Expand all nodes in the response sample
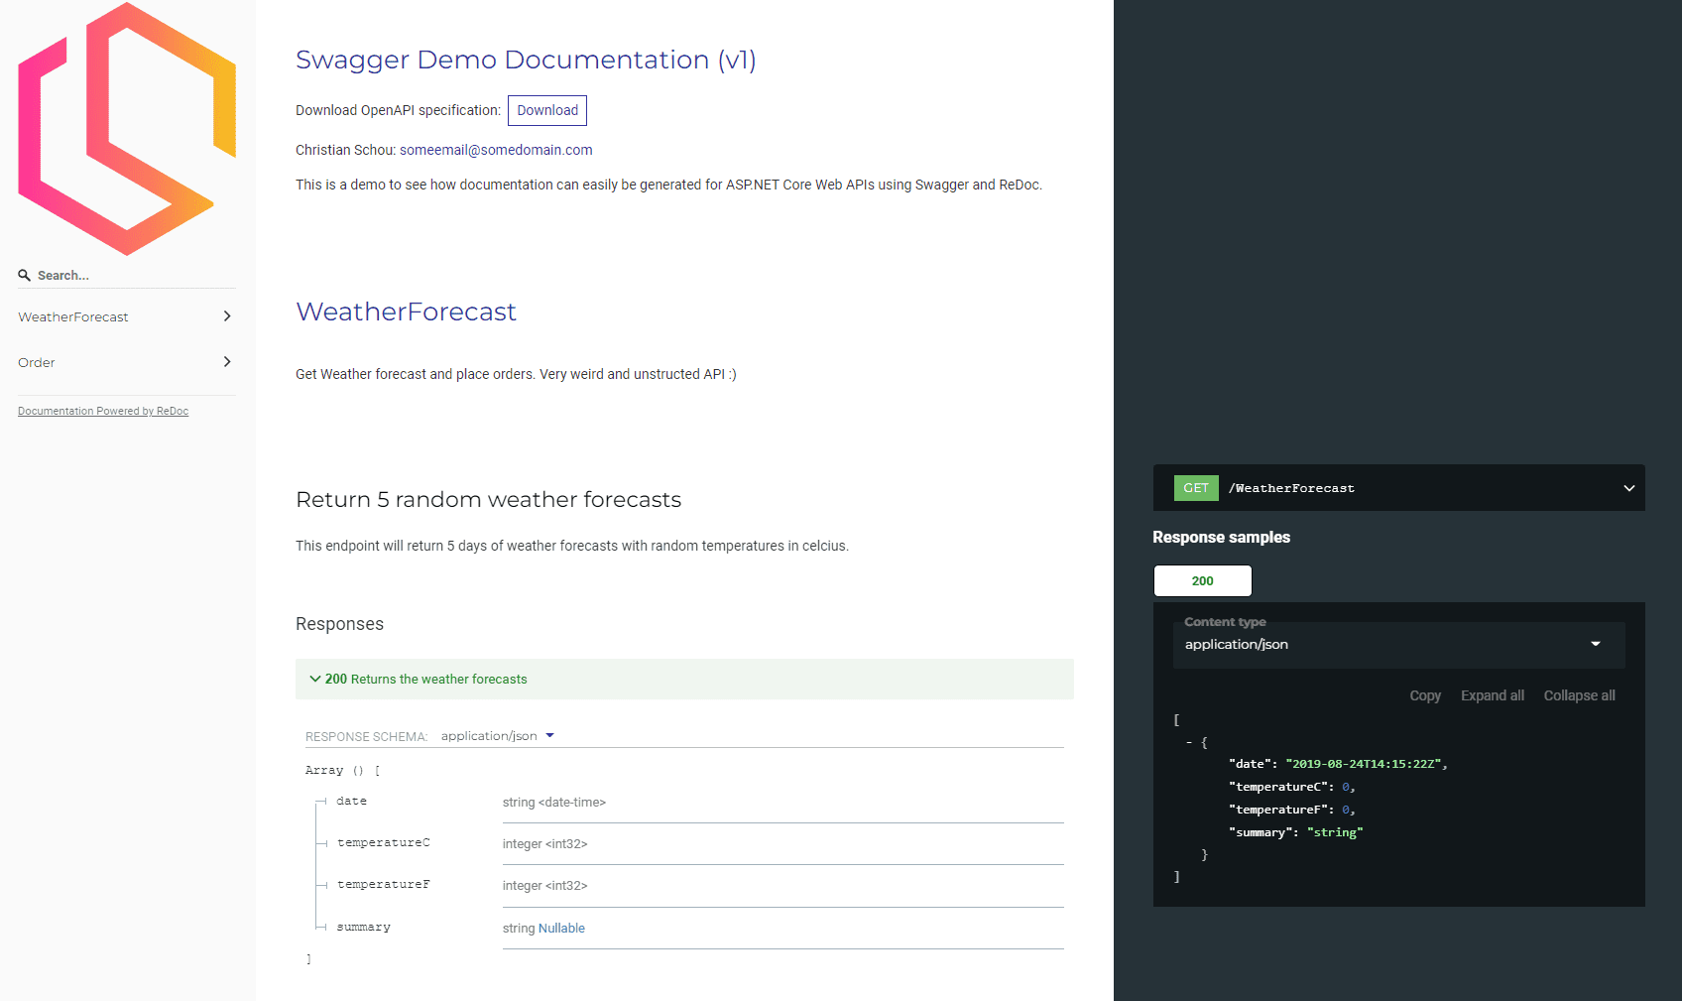1682x1001 pixels. [1493, 694]
